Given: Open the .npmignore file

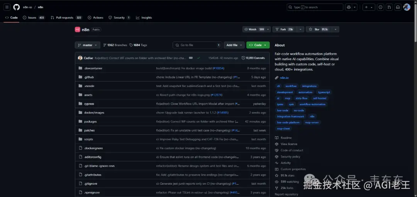Looking at the screenshot, I should 92,192.
